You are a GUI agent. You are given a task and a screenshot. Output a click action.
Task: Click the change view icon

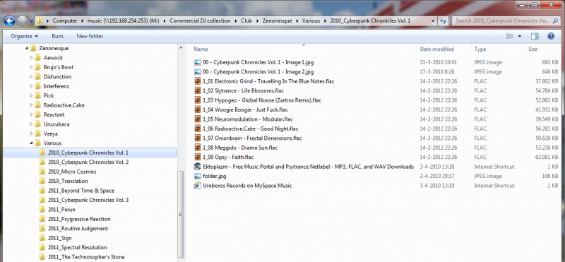(x=509, y=36)
